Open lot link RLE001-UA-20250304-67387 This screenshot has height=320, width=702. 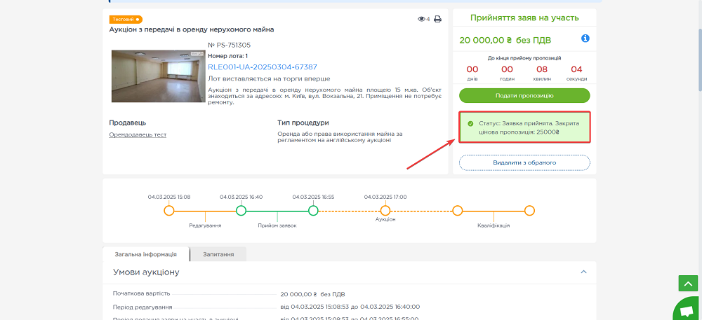click(262, 67)
